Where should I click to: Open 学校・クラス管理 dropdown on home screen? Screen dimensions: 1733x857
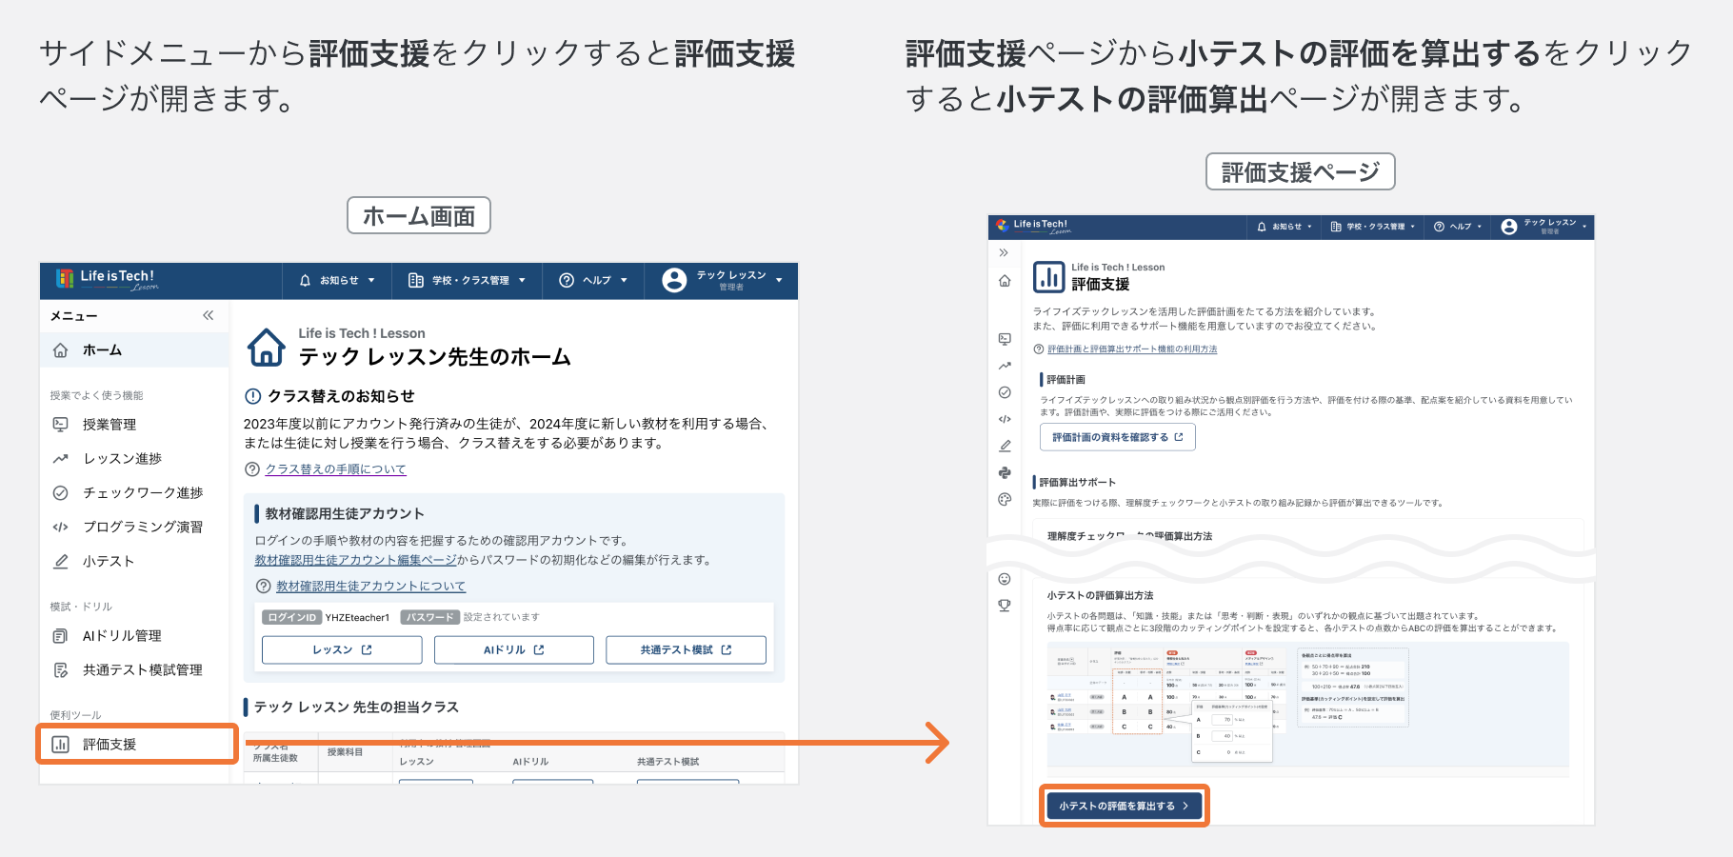[467, 281]
